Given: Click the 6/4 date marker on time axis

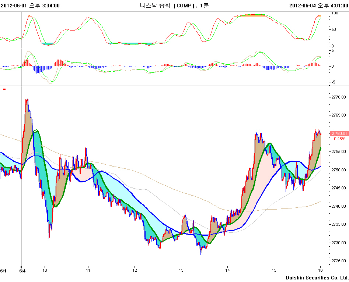Looking at the screenshot, I should coord(22,271).
